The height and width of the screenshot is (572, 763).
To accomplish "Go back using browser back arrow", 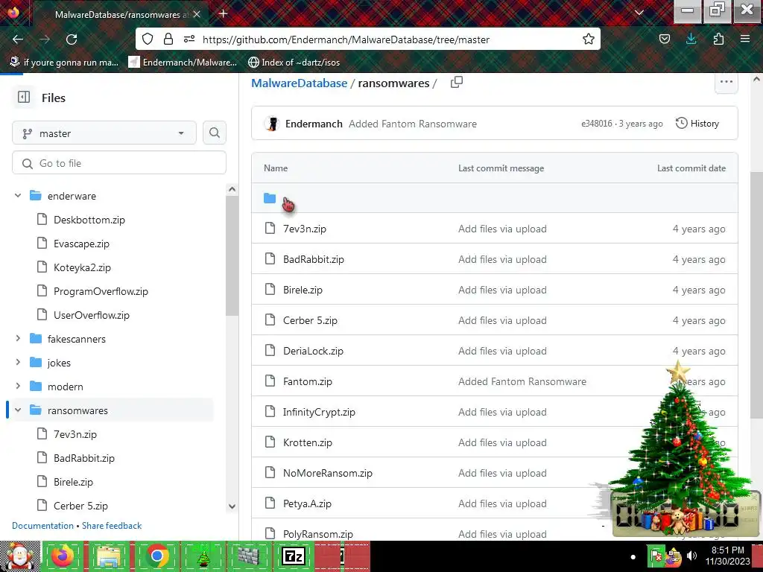I will [18, 39].
